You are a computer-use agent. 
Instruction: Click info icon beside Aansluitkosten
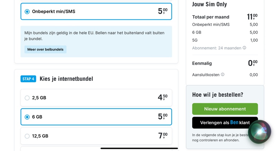[x=223, y=75]
